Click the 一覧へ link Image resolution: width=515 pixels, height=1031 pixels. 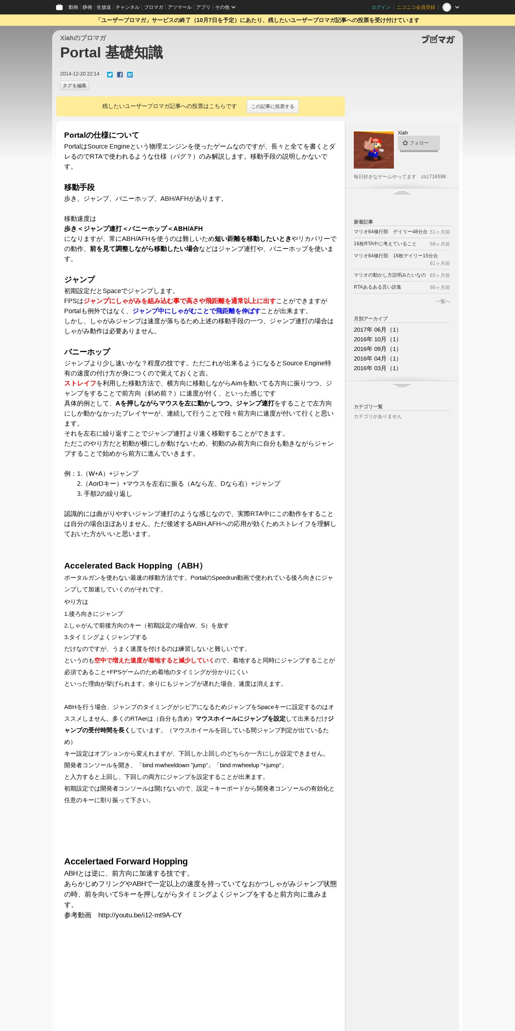point(443,302)
